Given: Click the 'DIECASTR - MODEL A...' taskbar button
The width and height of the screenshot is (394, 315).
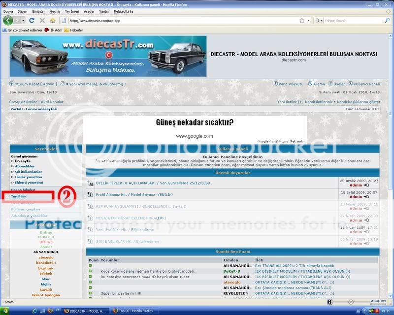Looking at the screenshot, I should (85, 311).
